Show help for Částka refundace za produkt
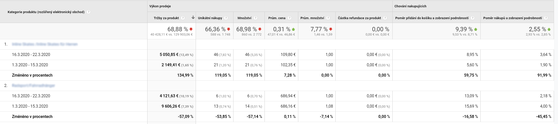 pyautogui.click(x=385, y=18)
